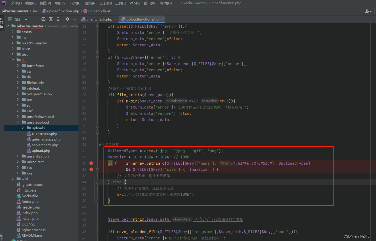Hide the Project panel with minus icon

pos(75,19)
